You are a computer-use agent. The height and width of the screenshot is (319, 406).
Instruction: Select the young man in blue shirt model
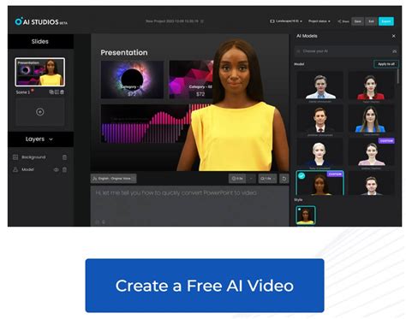coord(319,86)
